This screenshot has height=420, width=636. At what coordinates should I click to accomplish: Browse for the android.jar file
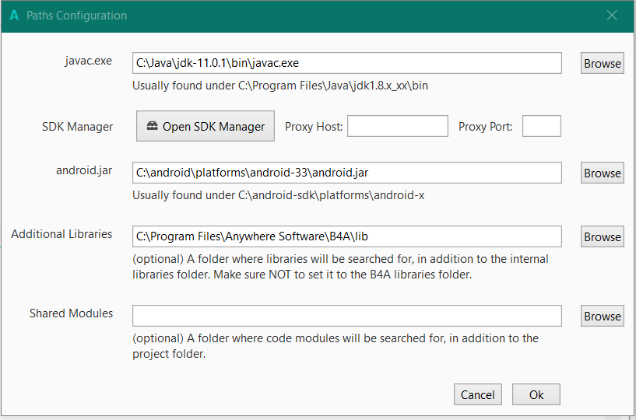click(603, 173)
